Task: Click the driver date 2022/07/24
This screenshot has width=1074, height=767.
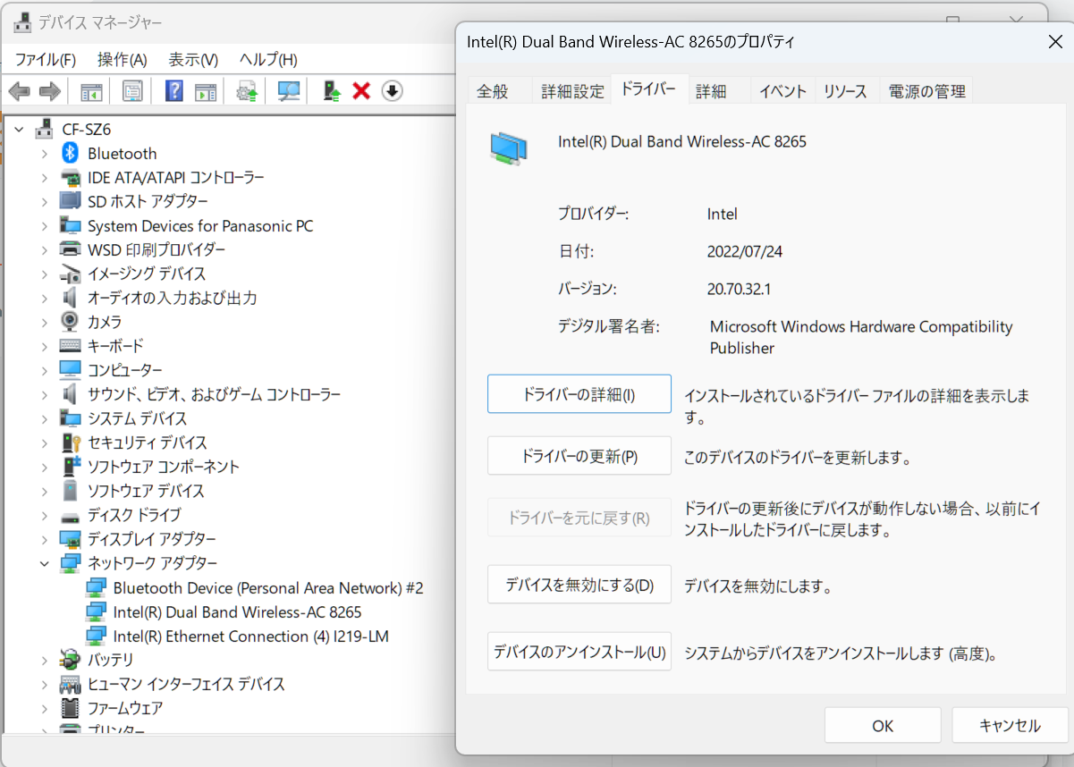Action: click(x=745, y=251)
